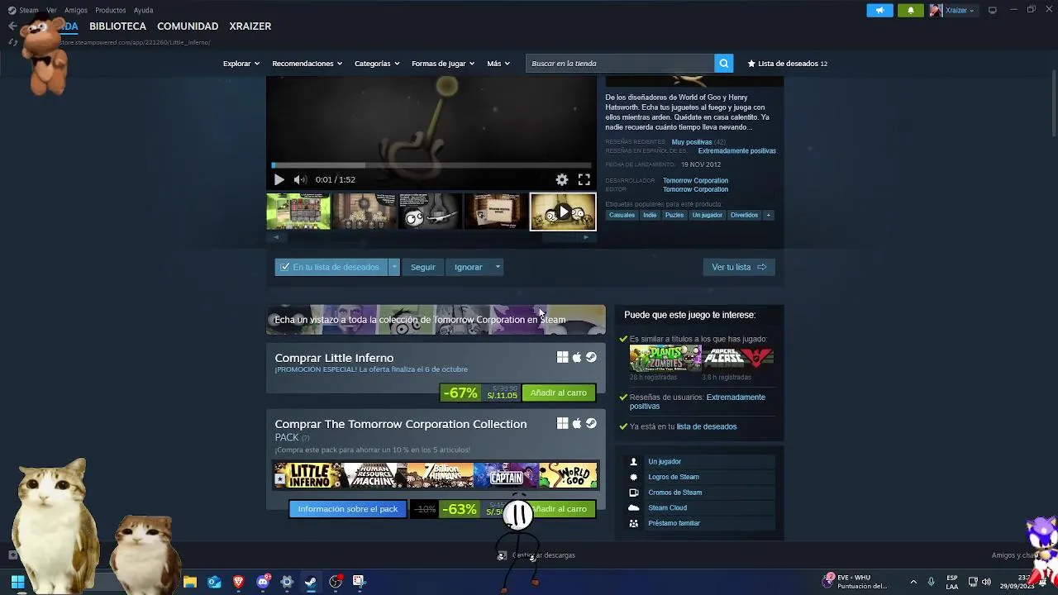
Task: Click the Apple platform icon for Little Inferno
Action: (x=577, y=357)
